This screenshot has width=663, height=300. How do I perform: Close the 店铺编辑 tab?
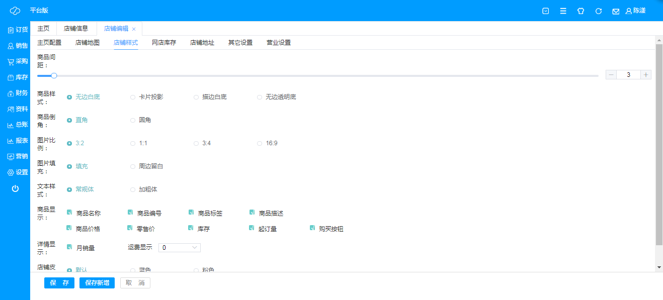(x=134, y=29)
